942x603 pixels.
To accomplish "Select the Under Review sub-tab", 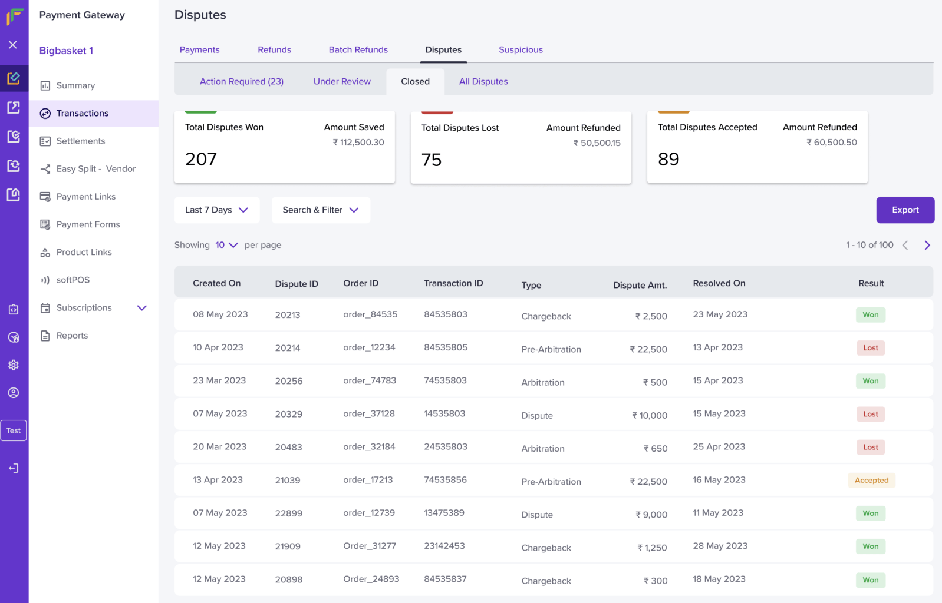I will coord(342,82).
